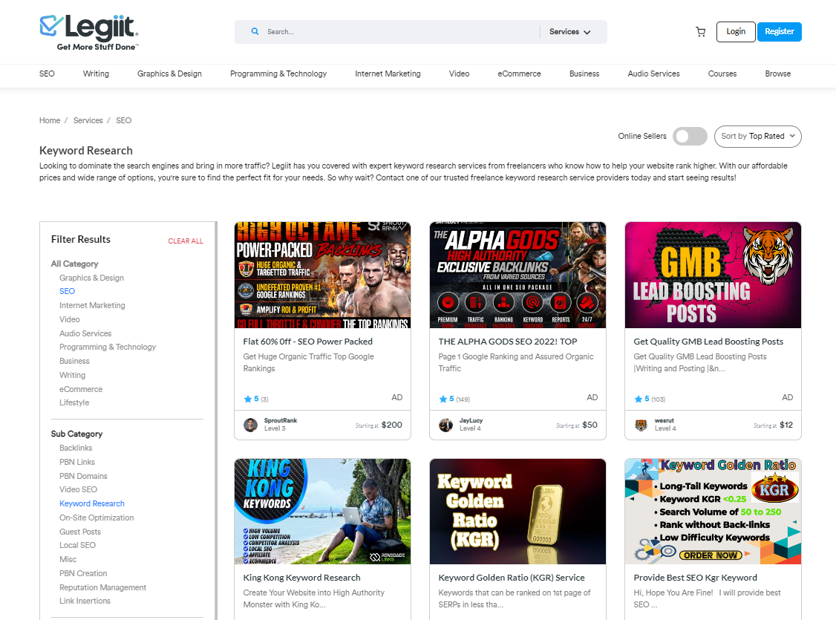Filter by Lifestyle category
The height and width of the screenshot is (620, 836).
[74, 402]
